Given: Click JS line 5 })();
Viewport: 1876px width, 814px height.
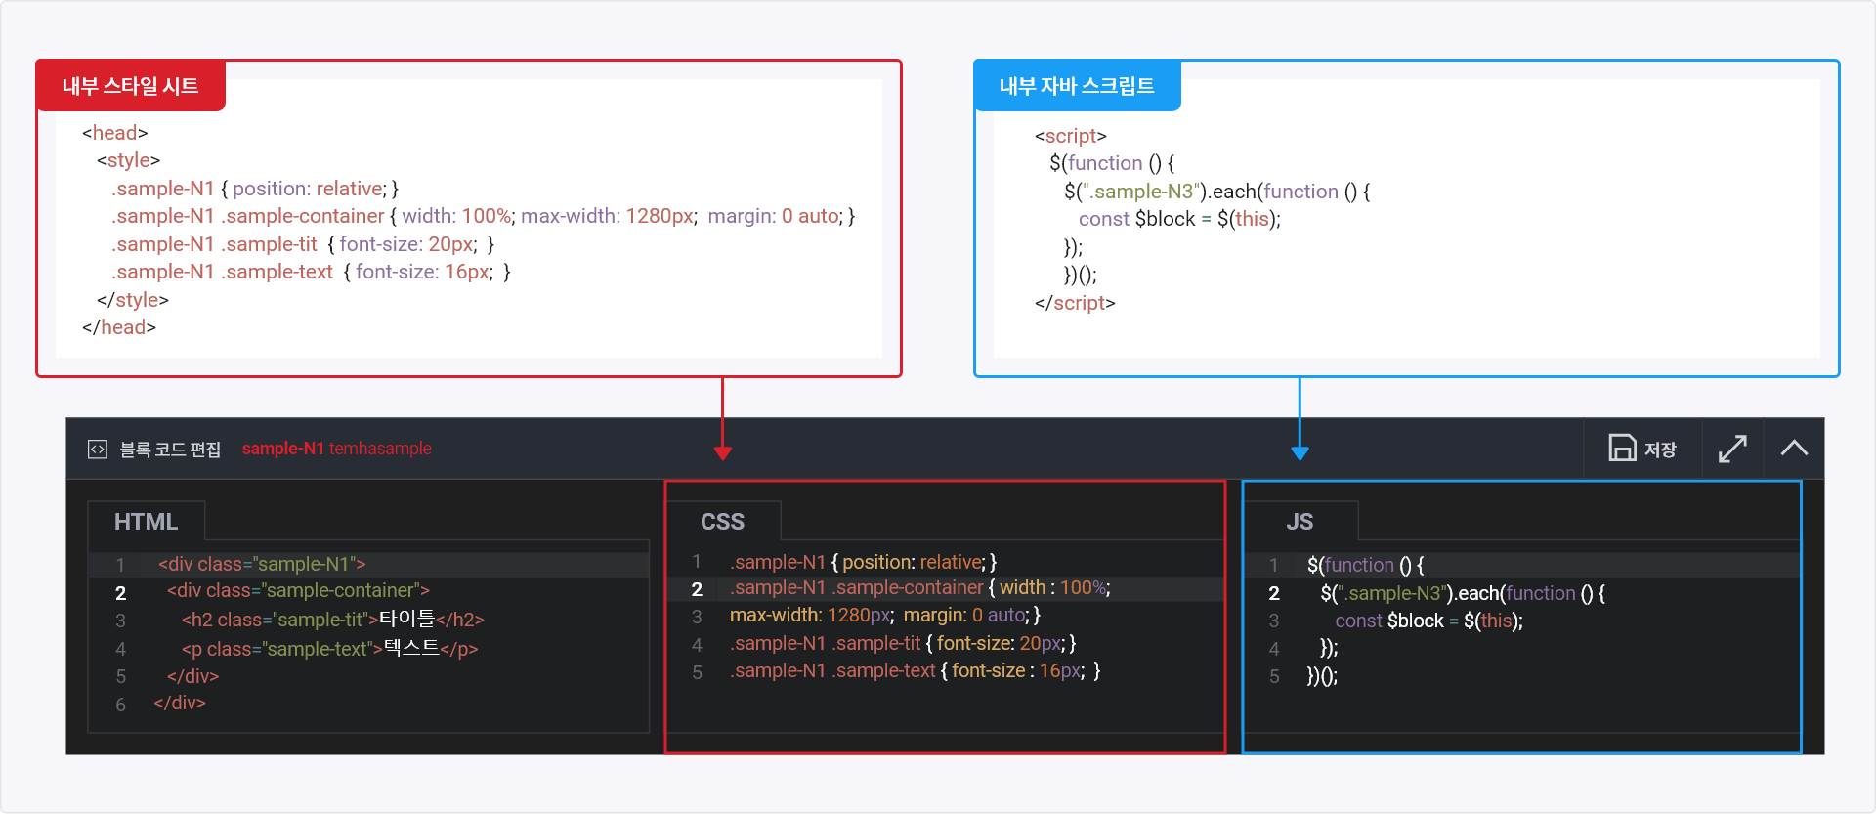Looking at the screenshot, I should tap(1322, 676).
